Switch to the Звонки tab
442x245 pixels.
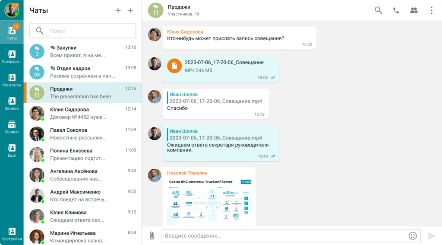[12, 104]
